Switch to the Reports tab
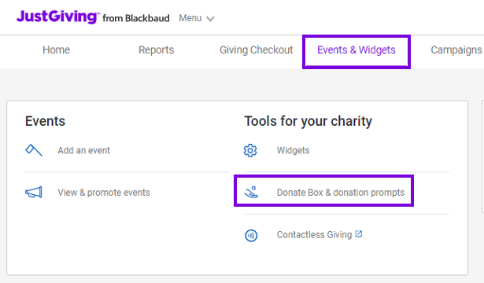Viewport: 484px width, 283px height. tap(156, 50)
